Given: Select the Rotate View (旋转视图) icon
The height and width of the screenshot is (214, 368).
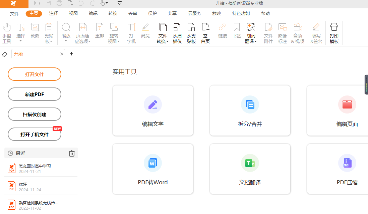Looking at the screenshot, I should [114, 28].
